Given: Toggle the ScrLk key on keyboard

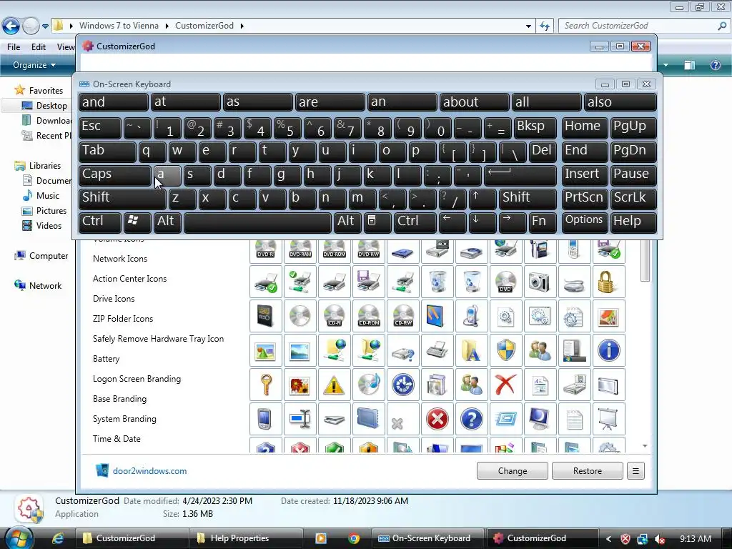Looking at the screenshot, I should tap(633, 199).
